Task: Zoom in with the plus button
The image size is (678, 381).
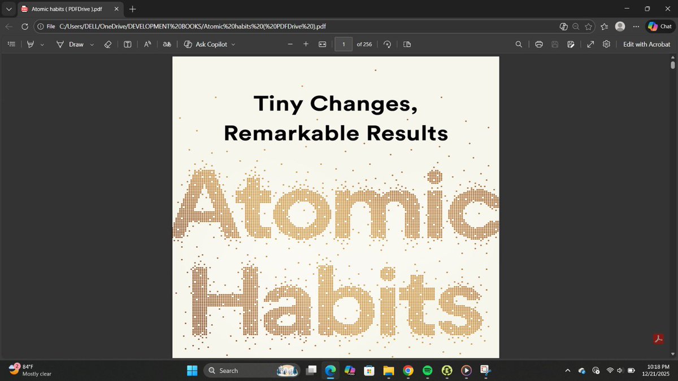Action: click(306, 44)
